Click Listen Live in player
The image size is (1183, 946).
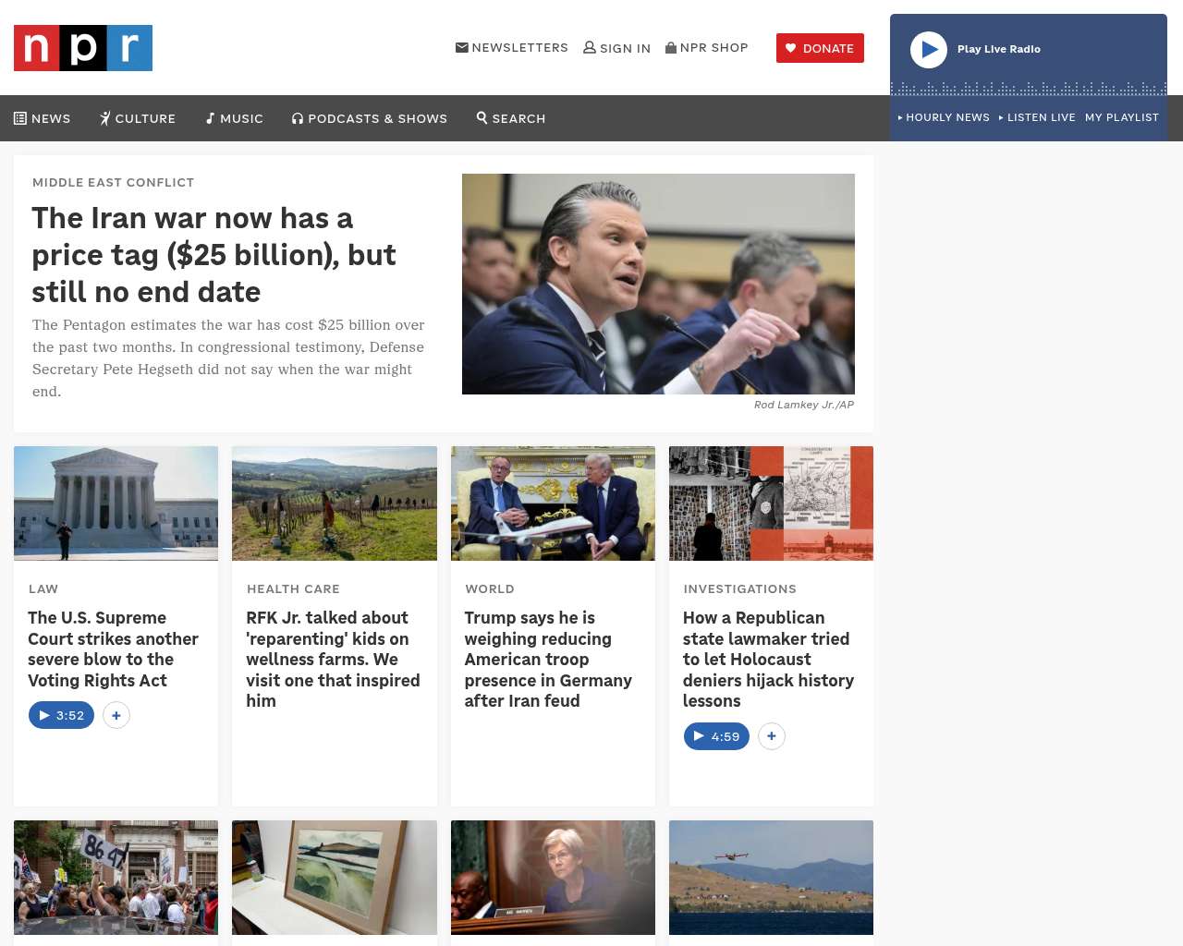tap(1037, 117)
